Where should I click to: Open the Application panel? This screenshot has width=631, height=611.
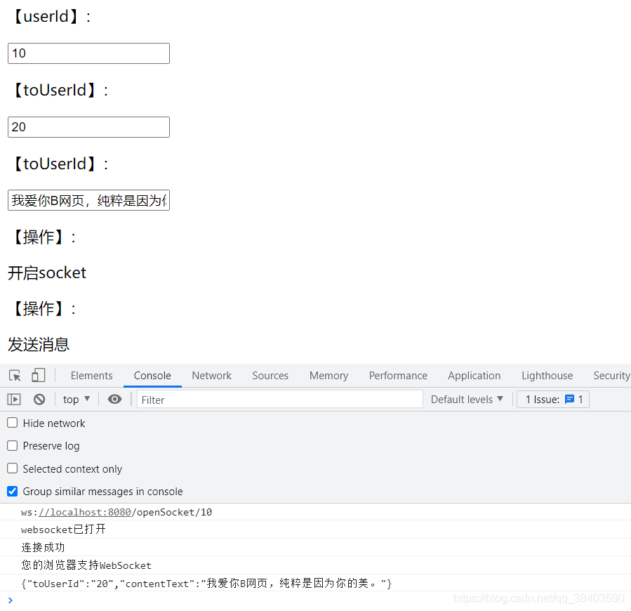click(x=474, y=375)
